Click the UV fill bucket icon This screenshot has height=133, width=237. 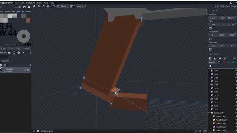pyautogui.click(x=9, y=52)
